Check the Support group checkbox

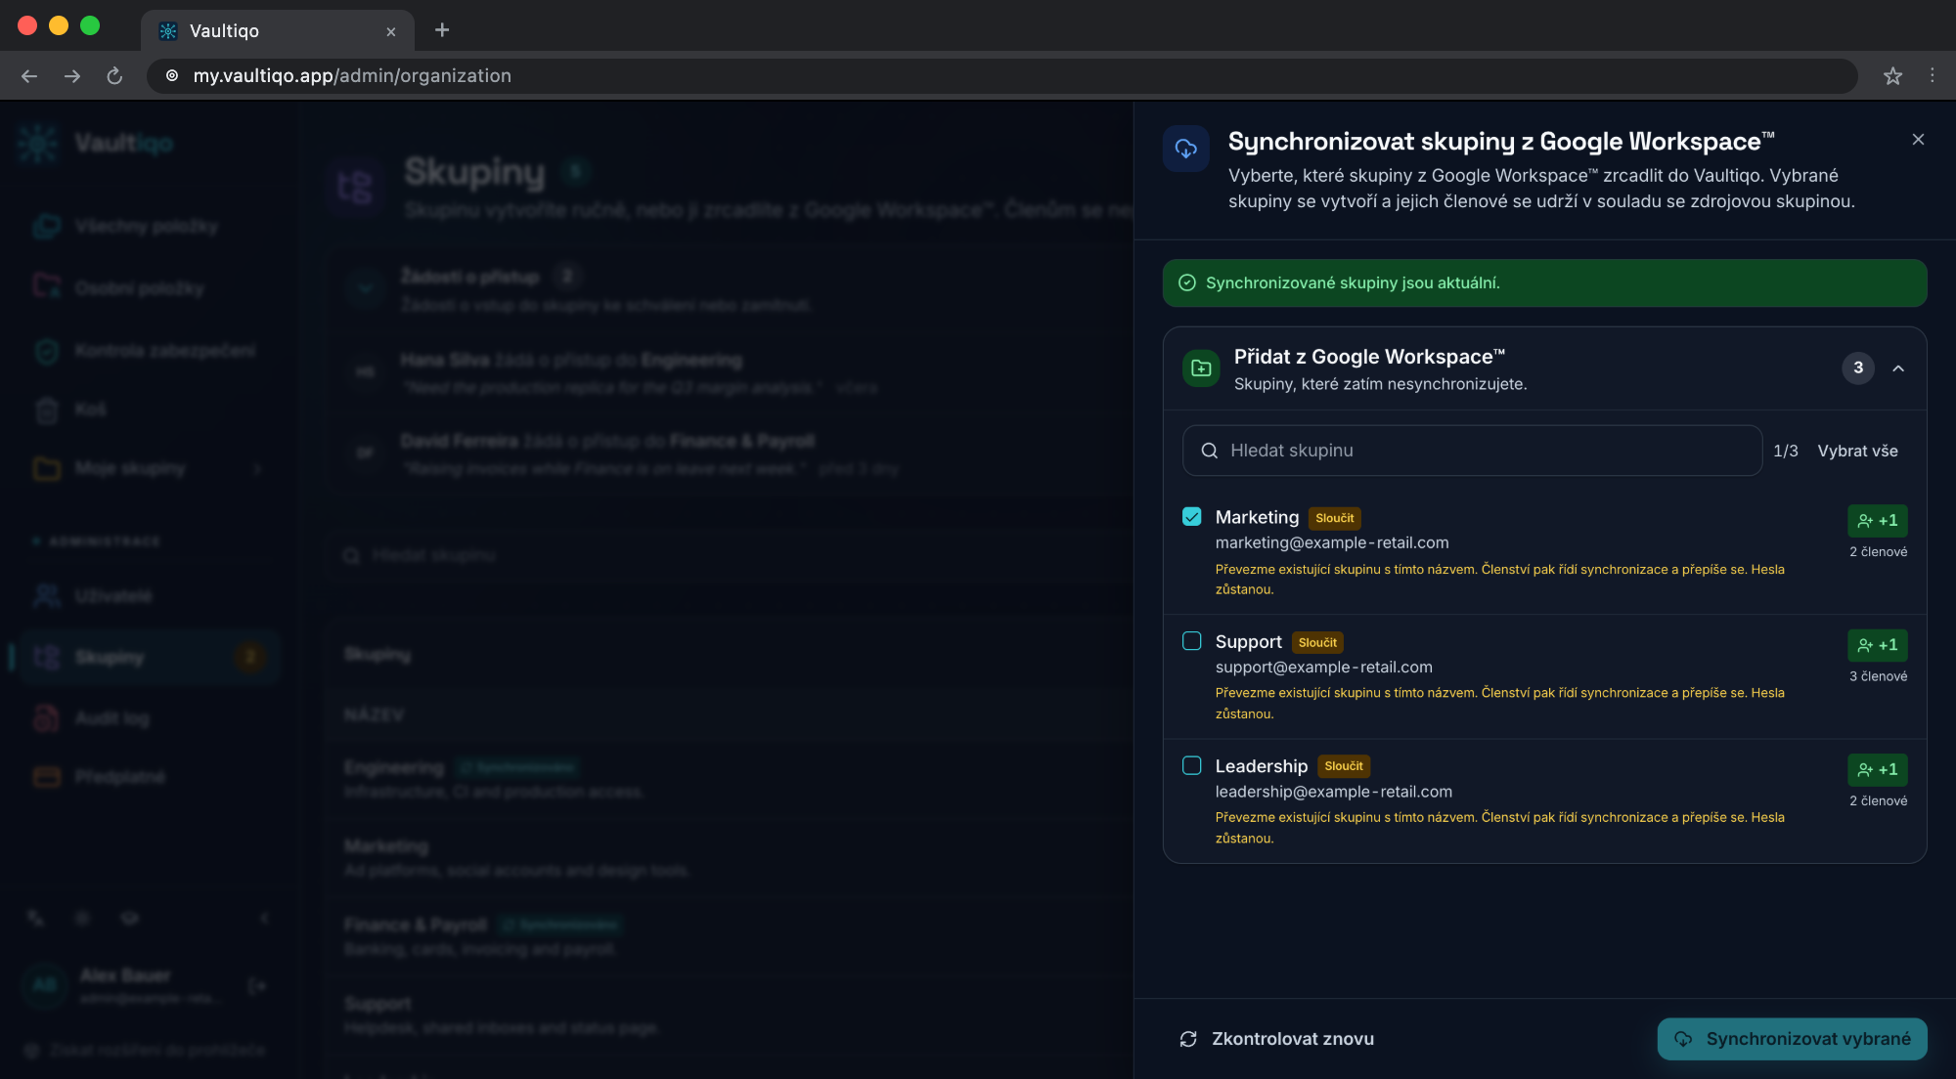click(x=1191, y=641)
